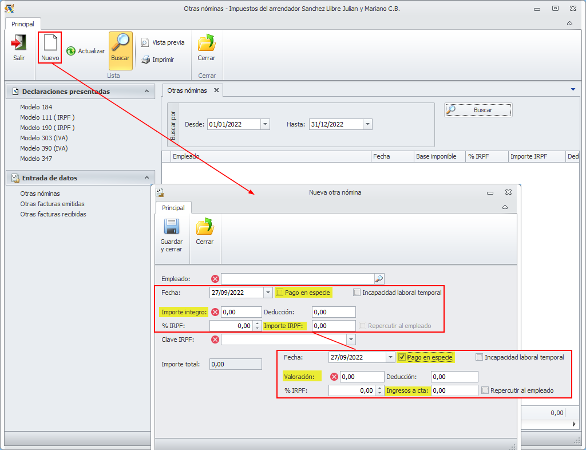The width and height of the screenshot is (586, 450).
Task: Open Modelo 303 (IVA) declaration
Action: click(x=43, y=139)
